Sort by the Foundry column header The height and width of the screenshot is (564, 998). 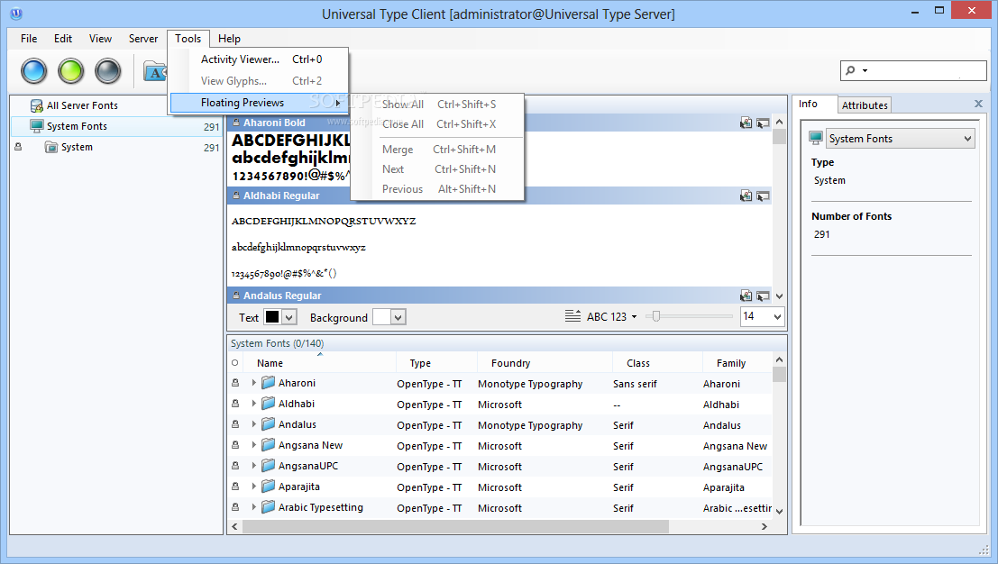coord(545,363)
